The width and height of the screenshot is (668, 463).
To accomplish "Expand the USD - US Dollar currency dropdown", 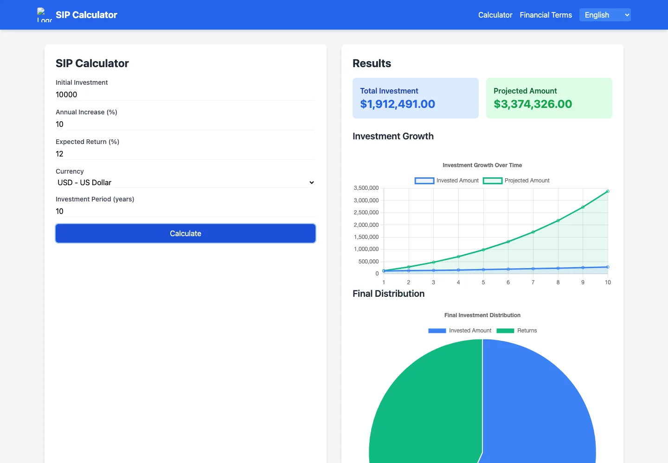I will point(185,182).
